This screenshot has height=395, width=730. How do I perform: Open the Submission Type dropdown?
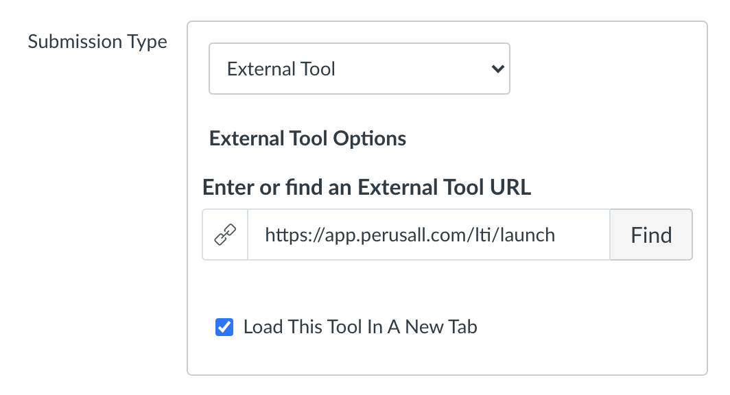tap(360, 69)
